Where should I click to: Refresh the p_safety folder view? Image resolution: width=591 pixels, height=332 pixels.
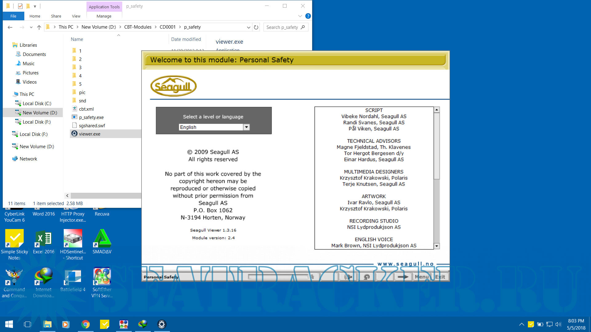pyautogui.click(x=256, y=27)
